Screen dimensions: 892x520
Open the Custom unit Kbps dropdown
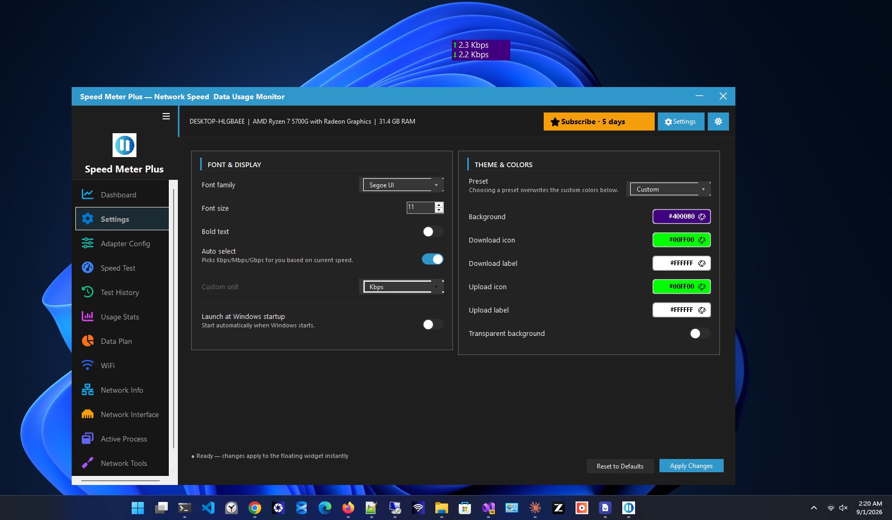[x=403, y=287]
